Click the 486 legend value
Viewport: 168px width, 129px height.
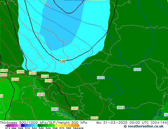point(14,128)
